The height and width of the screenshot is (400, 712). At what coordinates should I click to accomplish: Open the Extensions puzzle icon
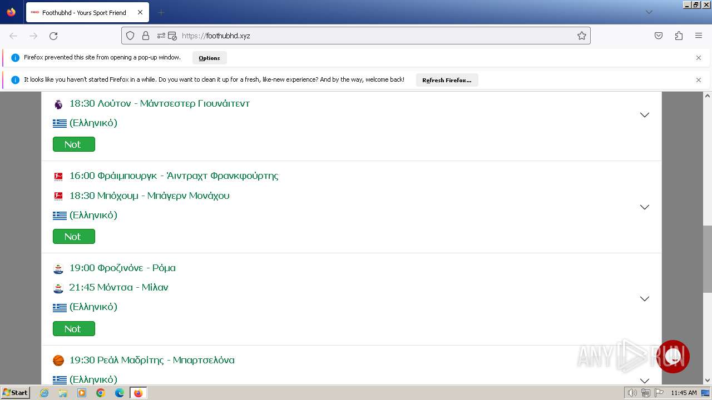tap(679, 36)
